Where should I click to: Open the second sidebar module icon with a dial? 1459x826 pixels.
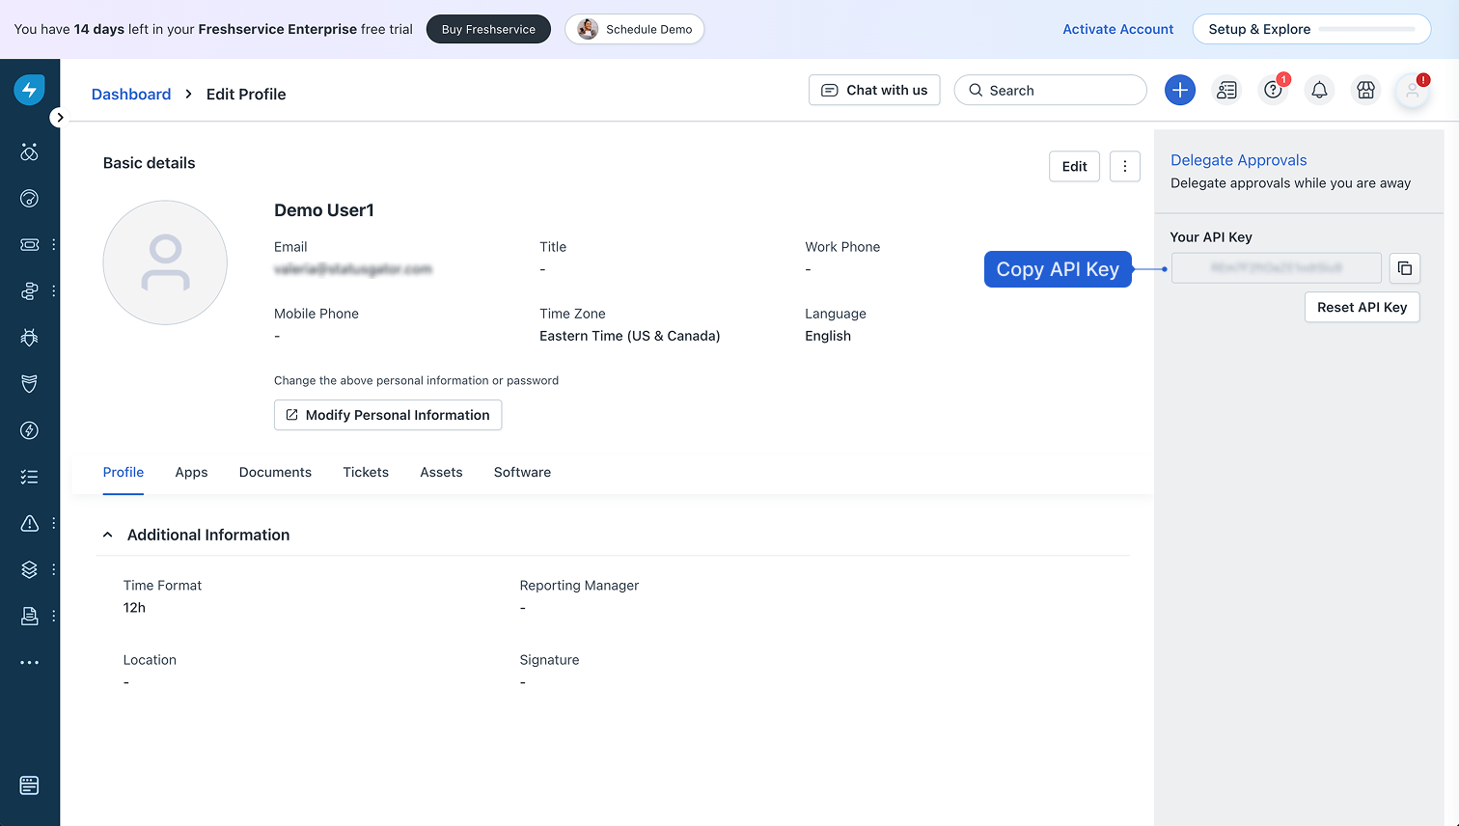29,199
